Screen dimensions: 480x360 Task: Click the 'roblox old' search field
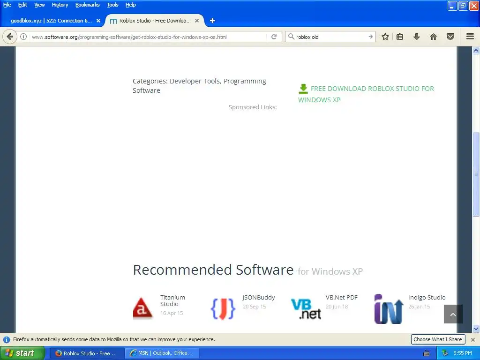(330, 37)
